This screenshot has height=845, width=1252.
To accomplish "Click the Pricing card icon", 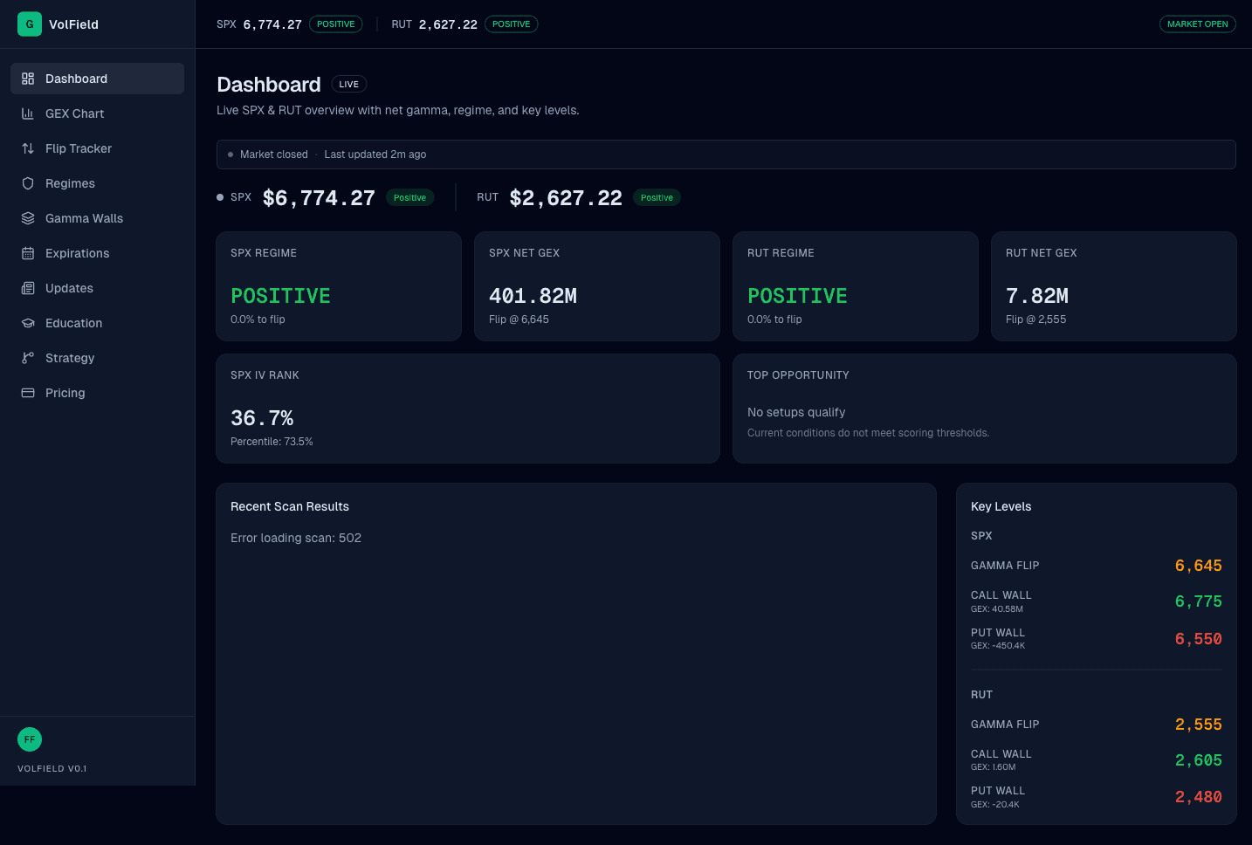I will tap(28, 393).
